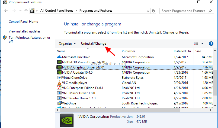
Task: Click the Uninstall/Change button
Action: point(94,44)
